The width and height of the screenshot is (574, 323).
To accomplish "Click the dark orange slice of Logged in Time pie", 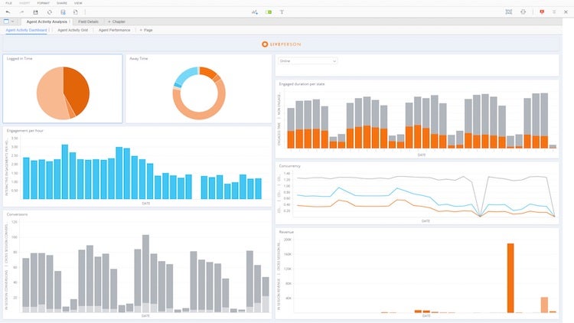I will [77, 88].
